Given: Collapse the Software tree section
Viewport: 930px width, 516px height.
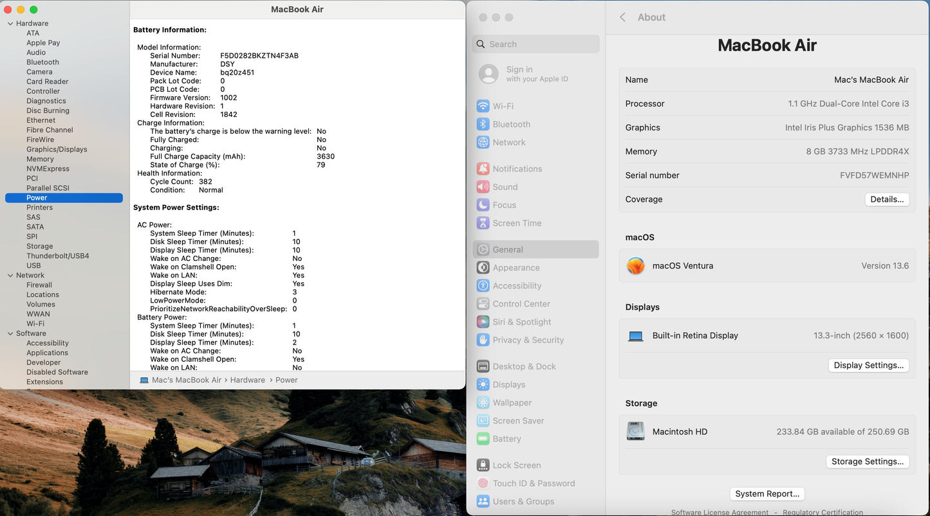Looking at the screenshot, I should point(10,334).
